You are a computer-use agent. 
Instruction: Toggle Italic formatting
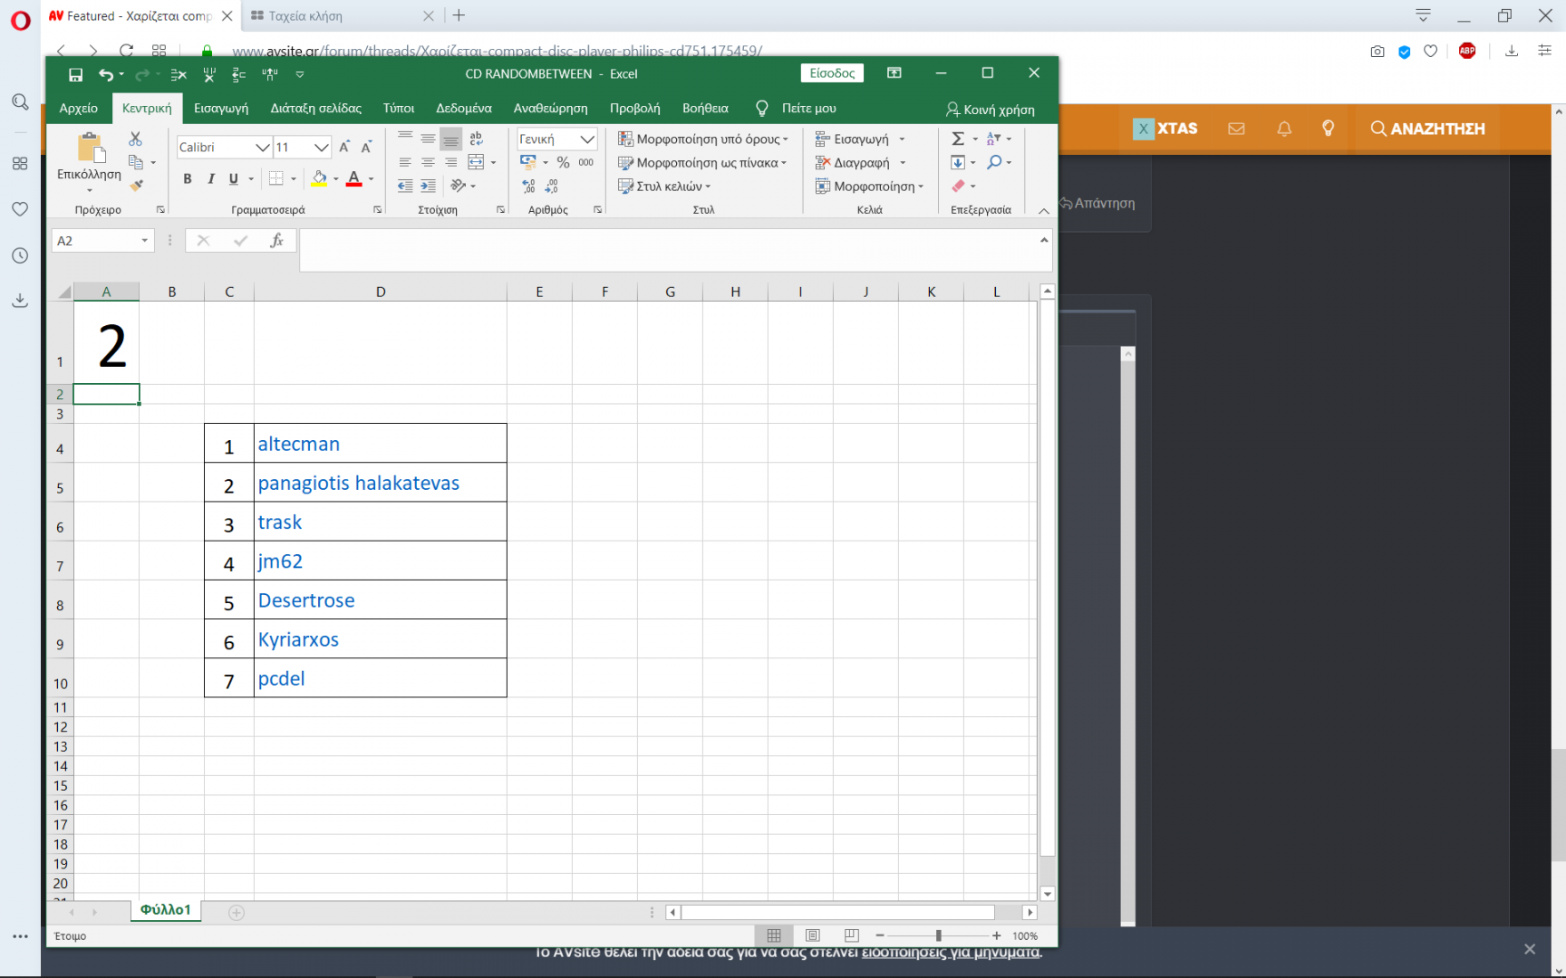point(210,179)
